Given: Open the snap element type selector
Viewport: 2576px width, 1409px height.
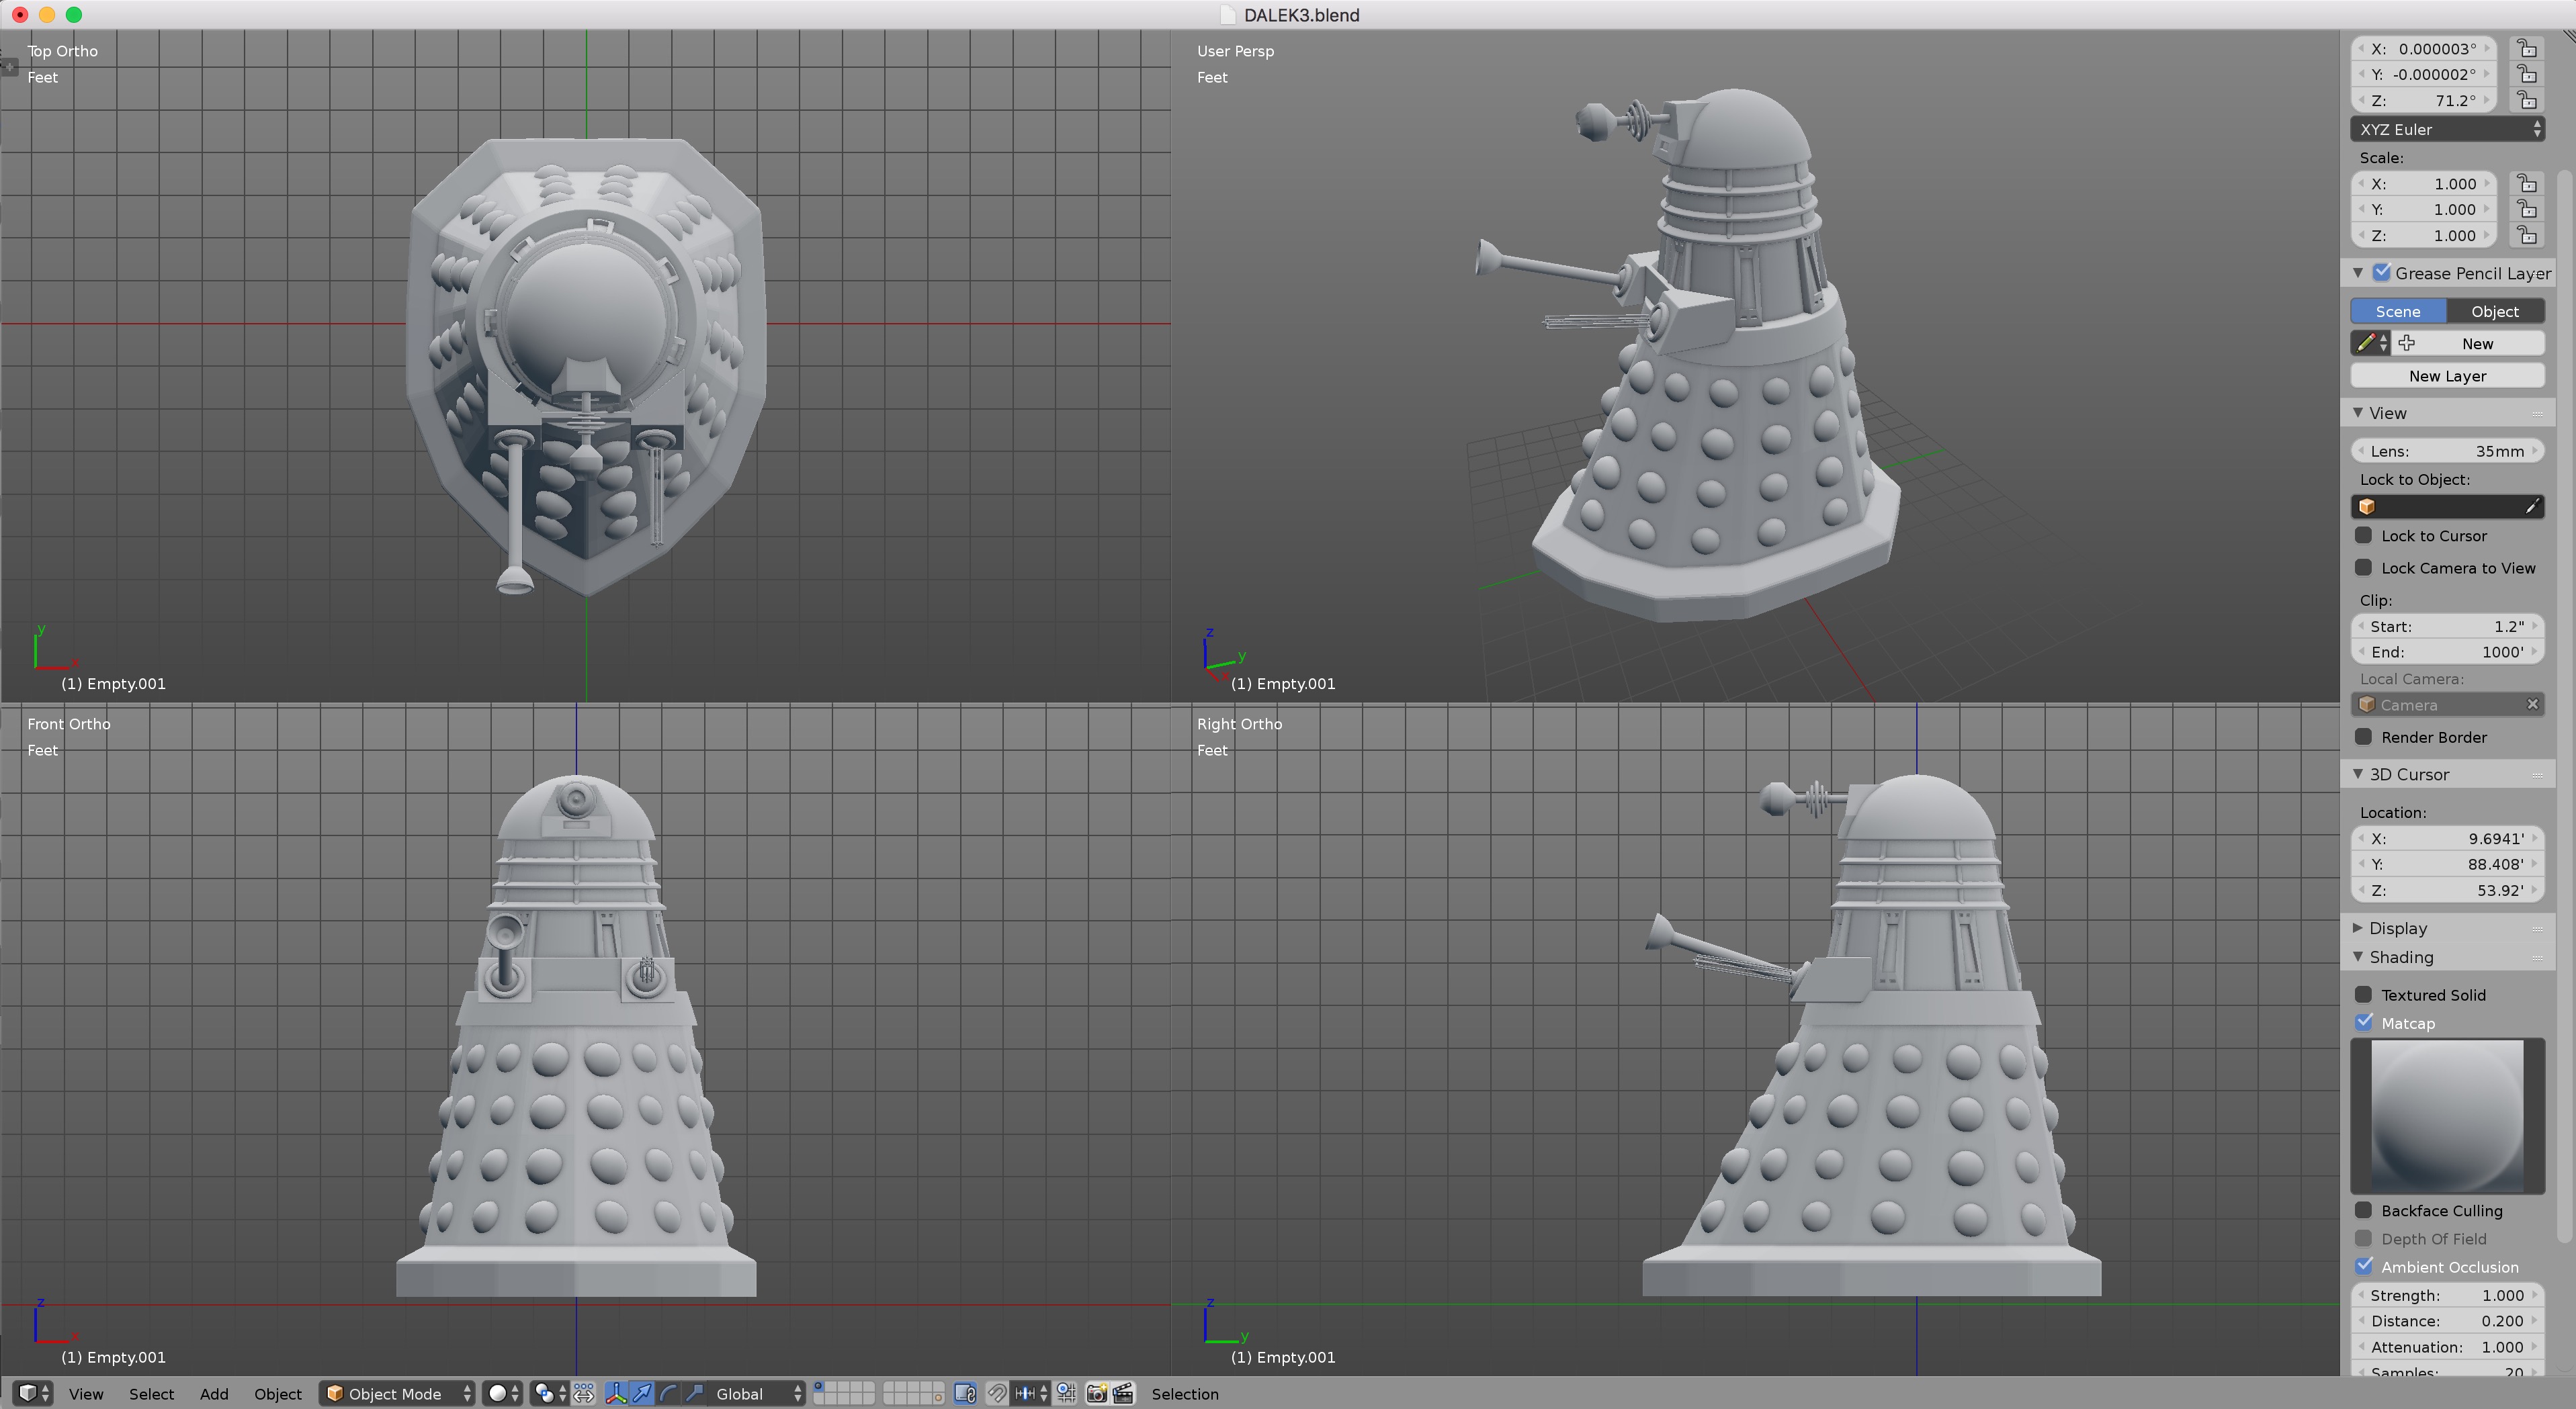Looking at the screenshot, I should click(x=1030, y=1393).
